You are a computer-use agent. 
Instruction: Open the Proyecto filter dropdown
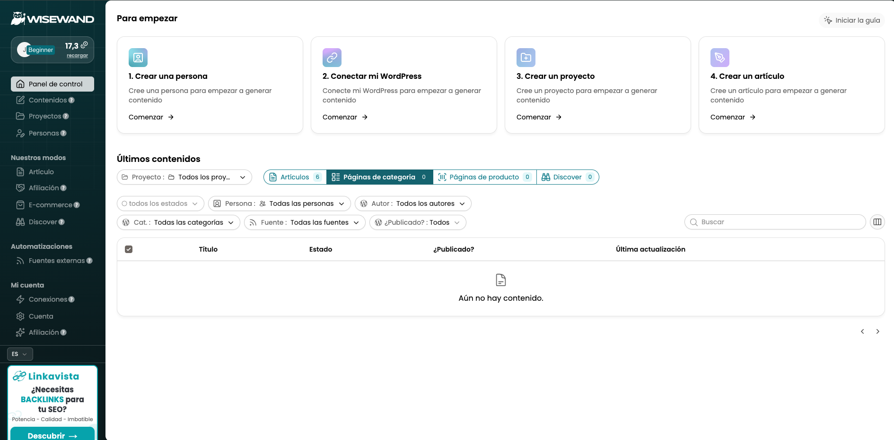[x=184, y=177]
